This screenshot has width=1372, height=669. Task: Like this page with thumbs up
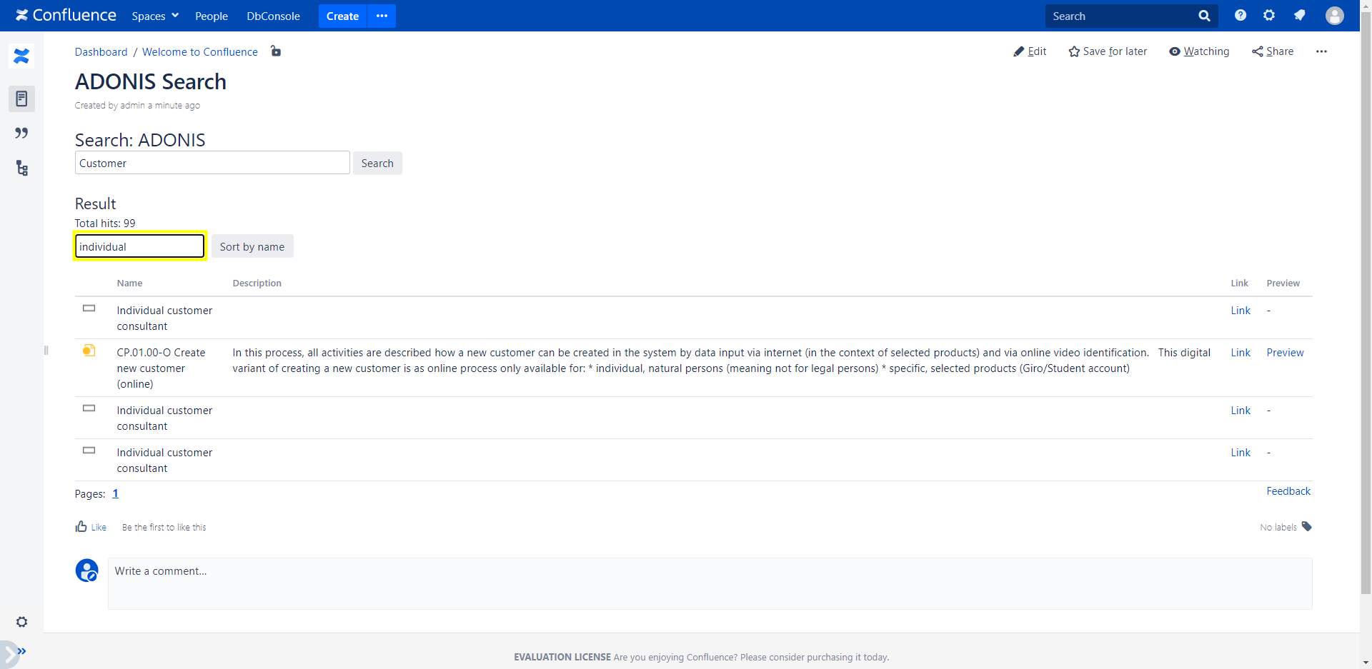click(90, 527)
